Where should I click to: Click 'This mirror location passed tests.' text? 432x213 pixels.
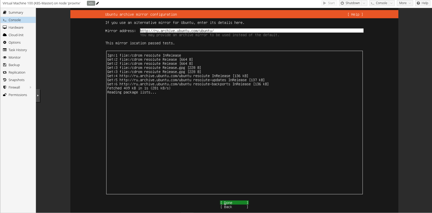pyautogui.click(x=140, y=43)
